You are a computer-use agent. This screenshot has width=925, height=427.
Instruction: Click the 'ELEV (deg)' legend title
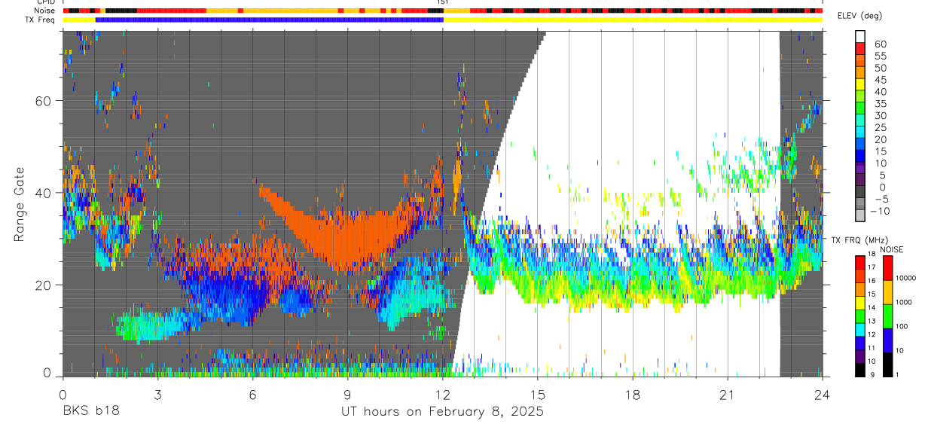pos(859,16)
